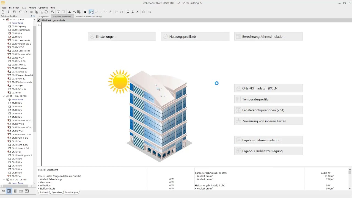This screenshot has width=352, height=198.
Task: Pin the Gebäudestruktur panel
Action: (31, 16)
